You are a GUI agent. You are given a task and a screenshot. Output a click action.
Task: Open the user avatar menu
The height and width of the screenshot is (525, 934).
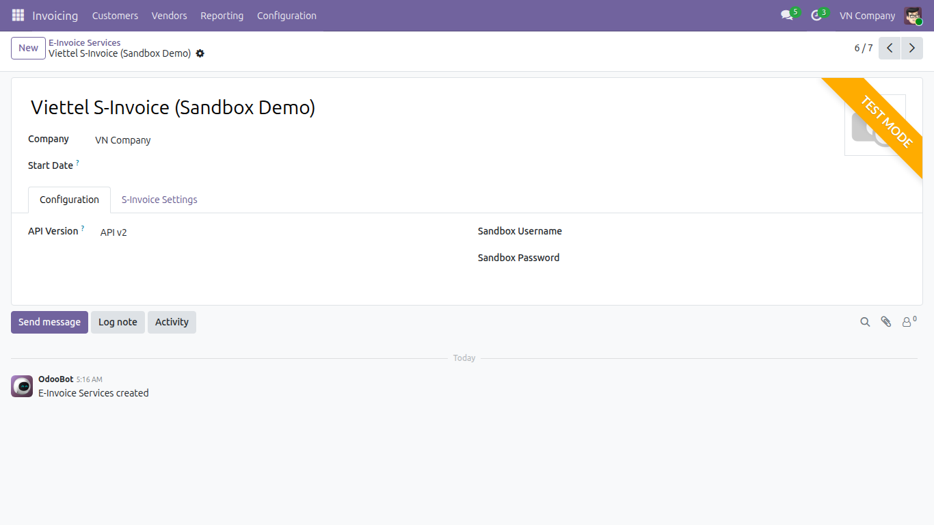[x=913, y=16]
